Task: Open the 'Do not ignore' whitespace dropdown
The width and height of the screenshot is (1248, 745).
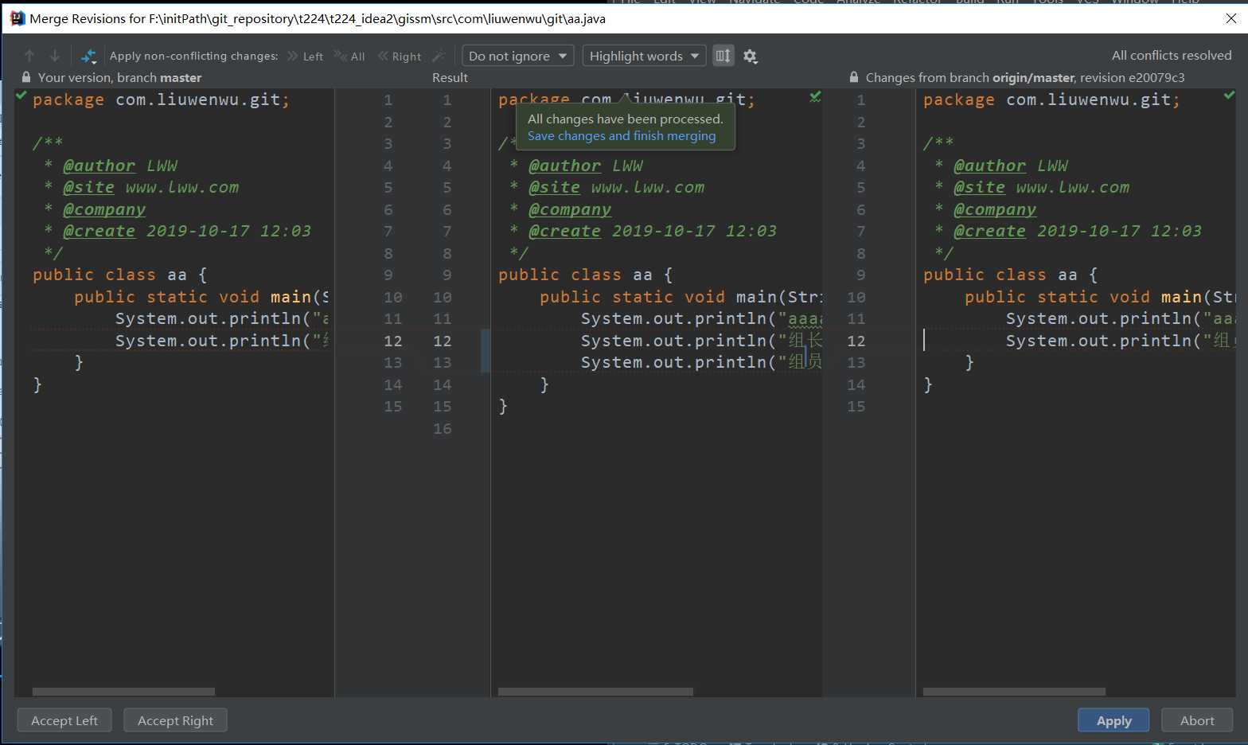Action: pyautogui.click(x=517, y=56)
